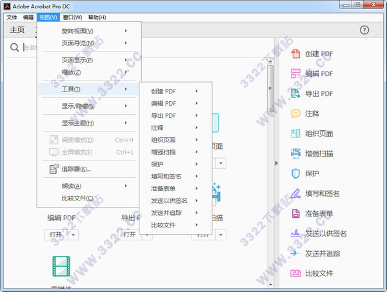Expand the Rotate View submenu
Image resolution: width=387 pixels, height=292 pixels.
88,32
